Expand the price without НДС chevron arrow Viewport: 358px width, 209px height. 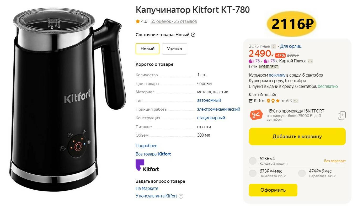(x=274, y=46)
